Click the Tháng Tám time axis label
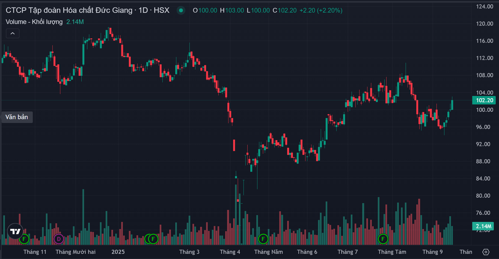Screen dimensions: 499x259 pyautogui.click(x=392, y=252)
